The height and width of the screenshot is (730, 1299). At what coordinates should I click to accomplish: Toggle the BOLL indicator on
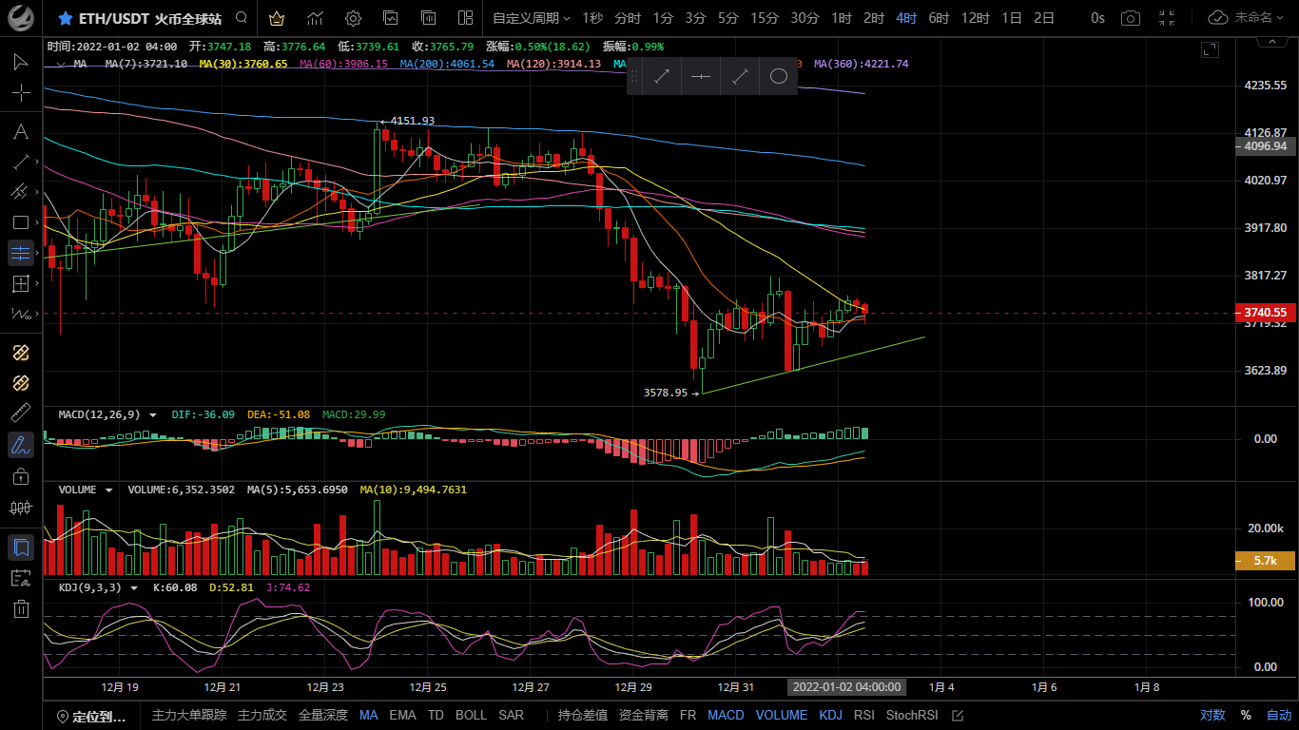pyautogui.click(x=471, y=715)
